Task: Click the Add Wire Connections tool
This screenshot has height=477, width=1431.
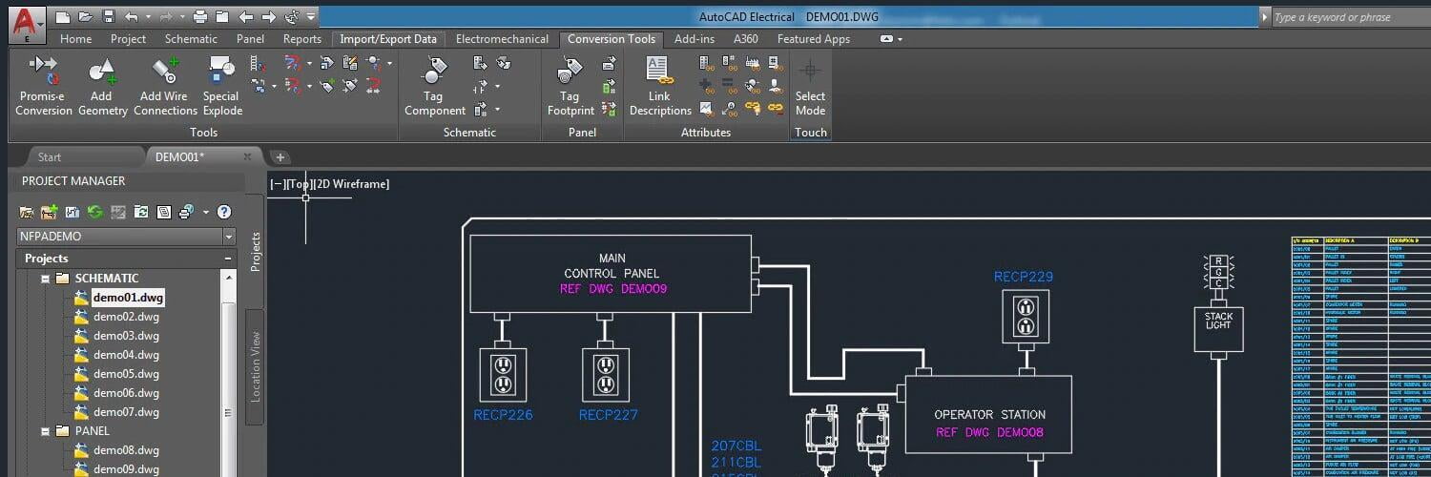Action: (165, 87)
